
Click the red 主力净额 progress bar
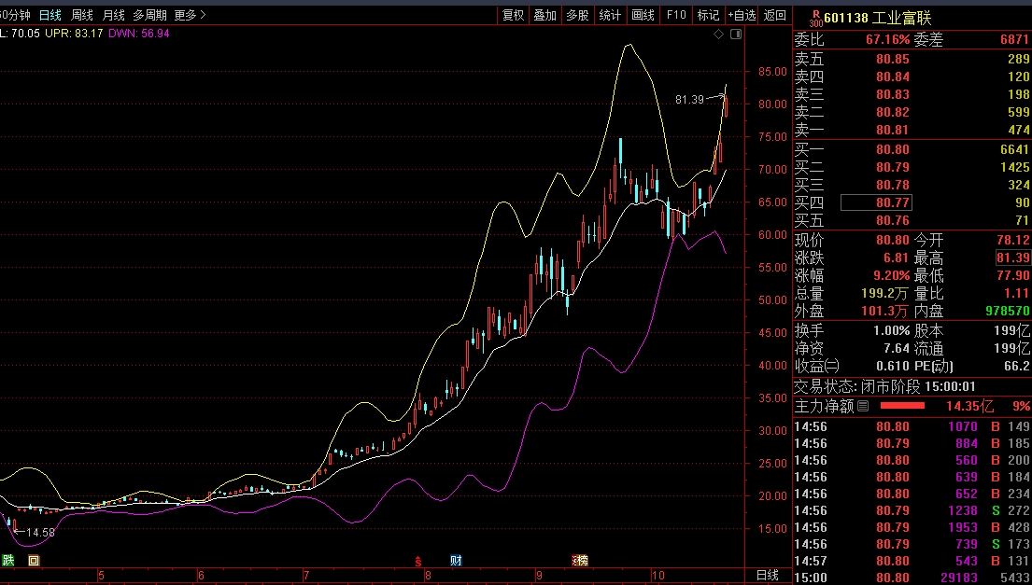point(902,406)
